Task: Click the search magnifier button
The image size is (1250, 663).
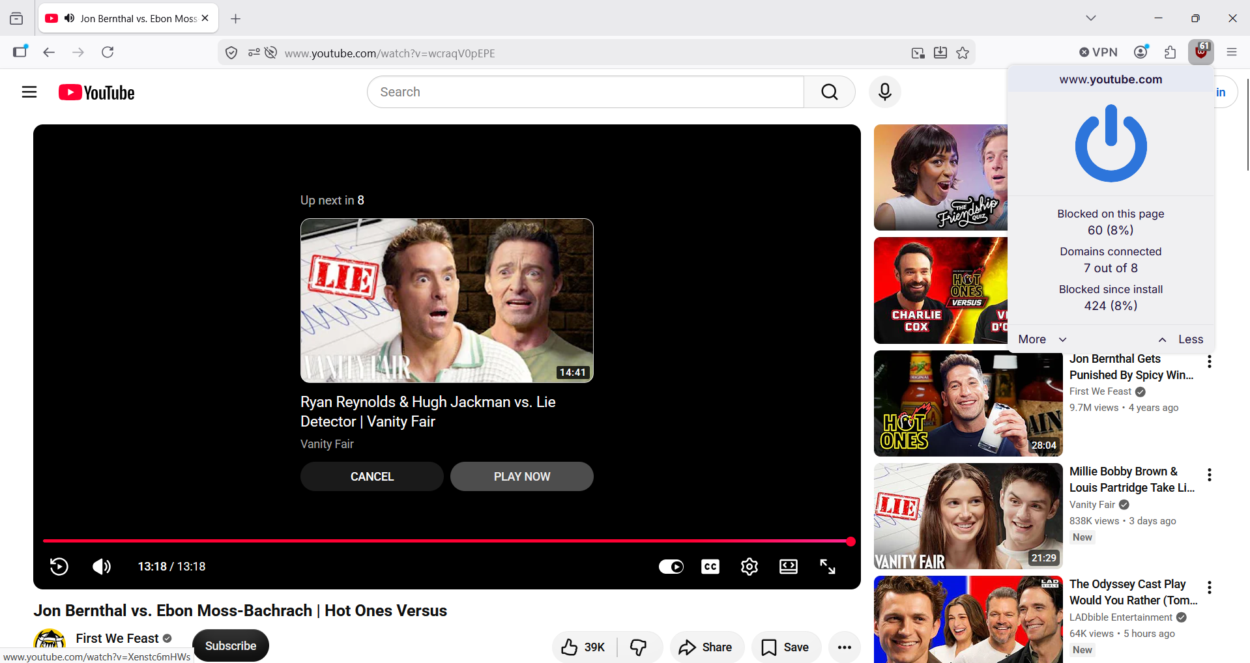Action: tap(829, 92)
